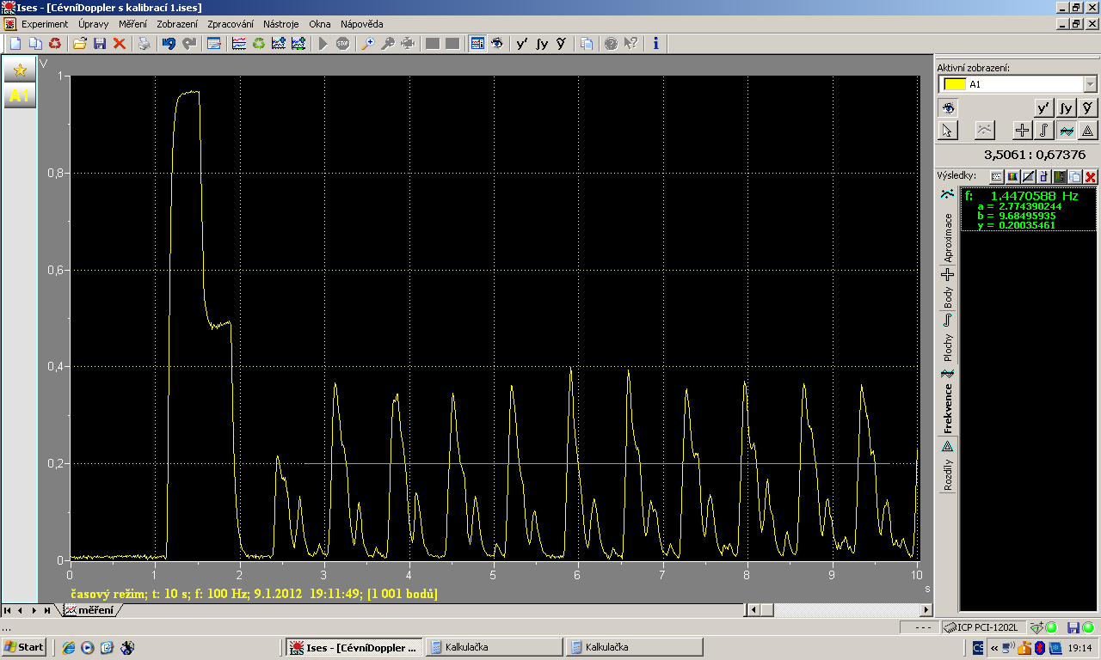Click the blue info 'i' toolbar icon
Viewport: 1101px width, 660px height.
point(656,43)
